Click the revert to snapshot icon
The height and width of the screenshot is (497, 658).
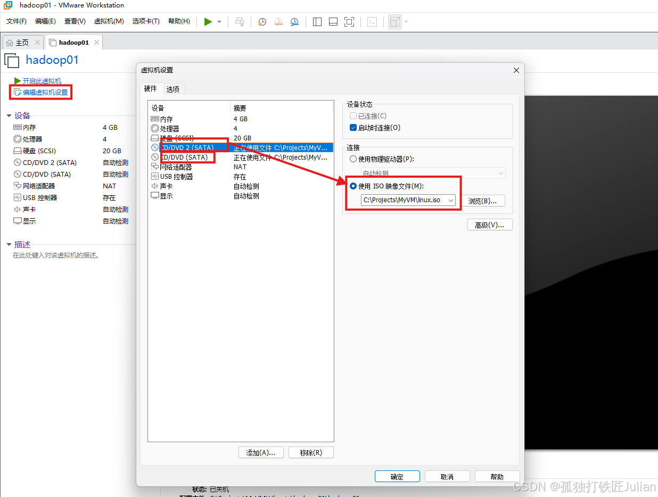point(278,22)
